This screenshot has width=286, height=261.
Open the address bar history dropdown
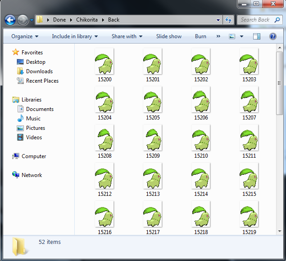(x=218, y=20)
